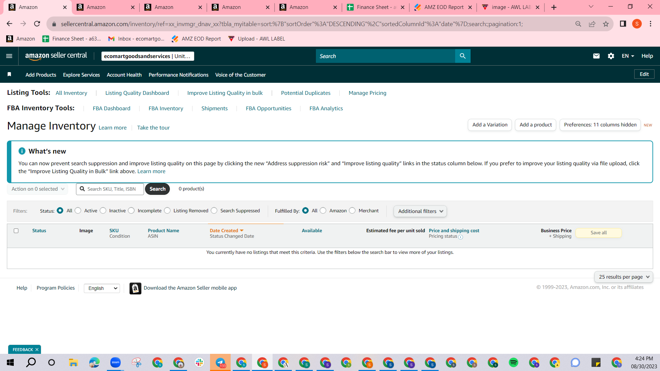Toggle the browser side panel icon
Image resolution: width=660 pixels, height=371 pixels.
[623, 24]
